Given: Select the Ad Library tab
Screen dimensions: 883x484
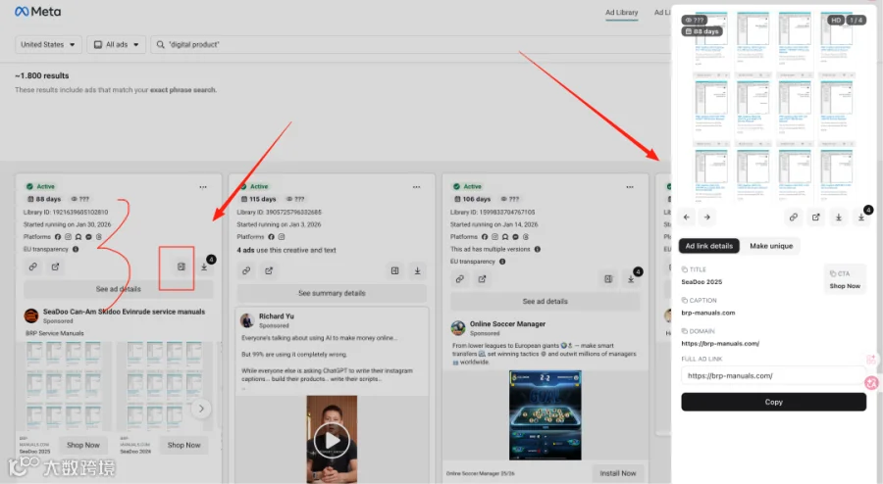Looking at the screenshot, I should click(622, 13).
